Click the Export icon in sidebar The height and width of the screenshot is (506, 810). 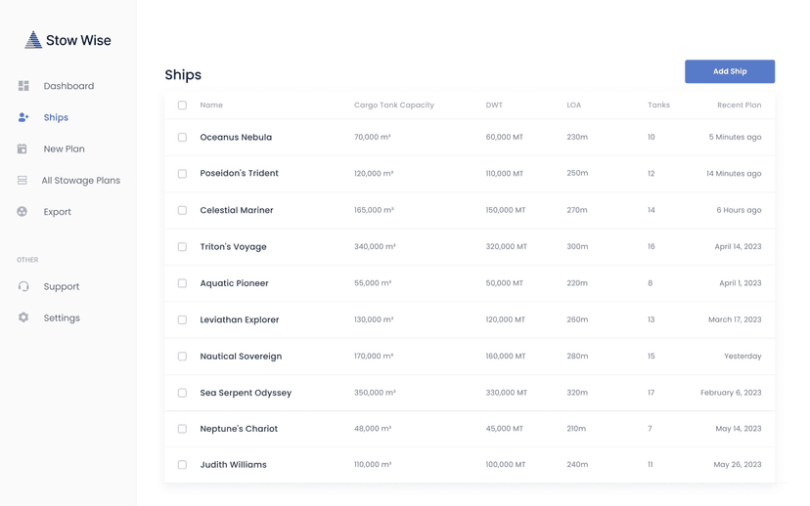[x=22, y=212]
